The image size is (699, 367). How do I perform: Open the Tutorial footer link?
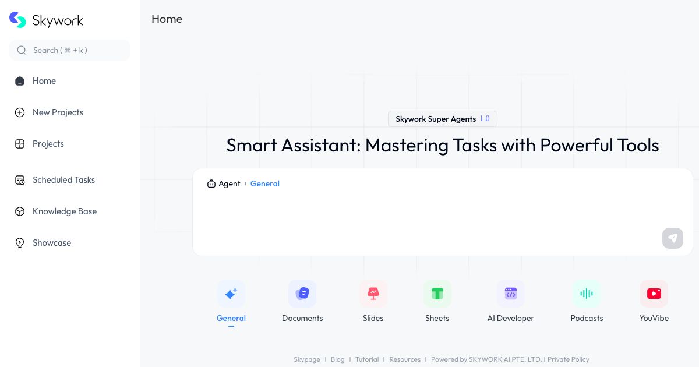click(367, 359)
